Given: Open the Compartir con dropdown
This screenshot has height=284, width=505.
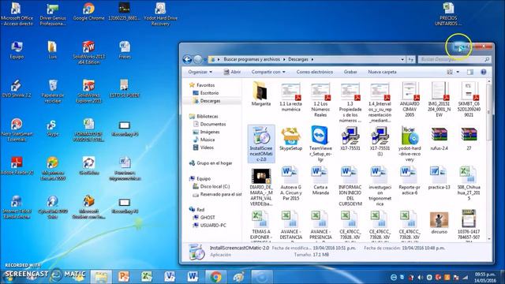Looking at the screenshot, I should click(x=268, y=72).
